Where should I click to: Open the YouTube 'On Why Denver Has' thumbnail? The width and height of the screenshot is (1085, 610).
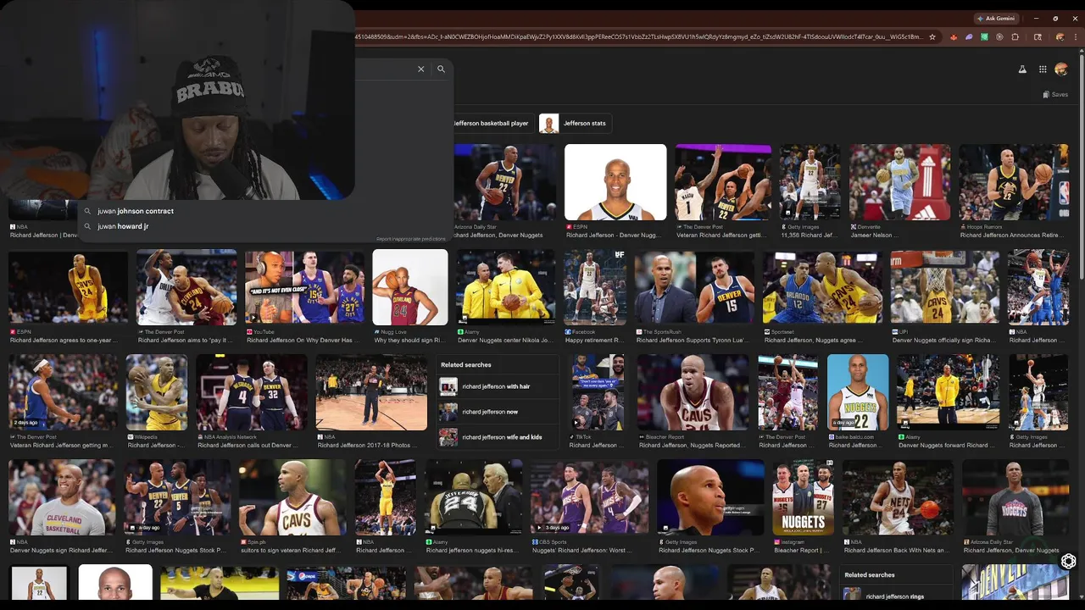click(x=304, y=287)
